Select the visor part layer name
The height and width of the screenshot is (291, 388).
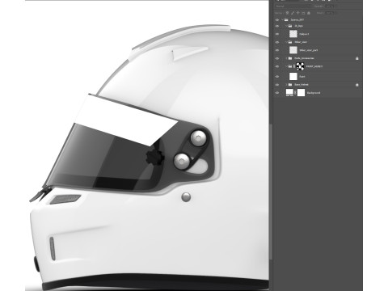[x=309, y=50]
